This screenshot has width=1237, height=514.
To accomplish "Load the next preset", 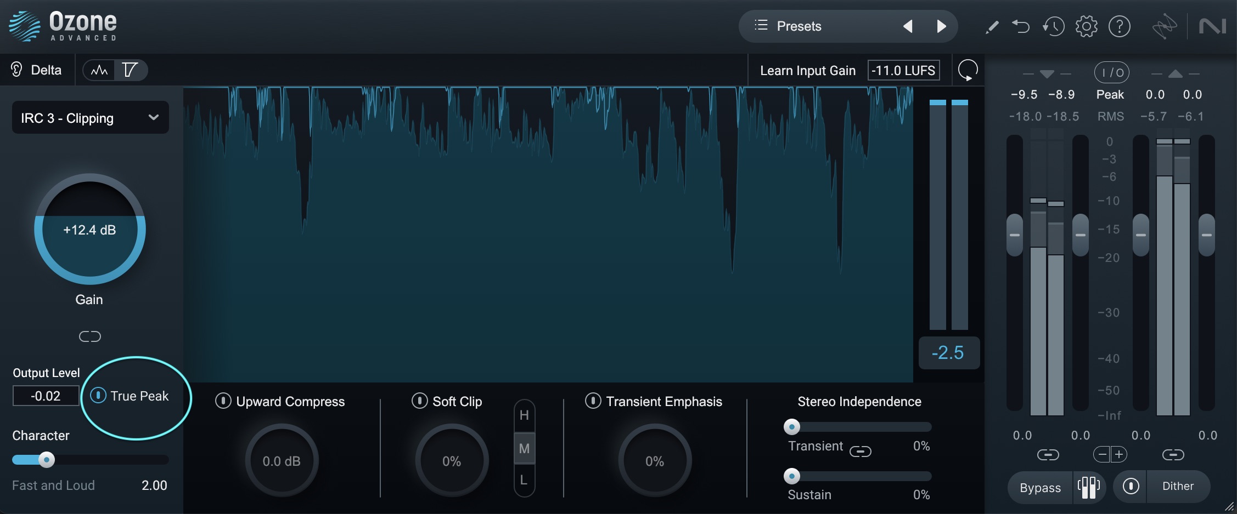I will [941, 26].
